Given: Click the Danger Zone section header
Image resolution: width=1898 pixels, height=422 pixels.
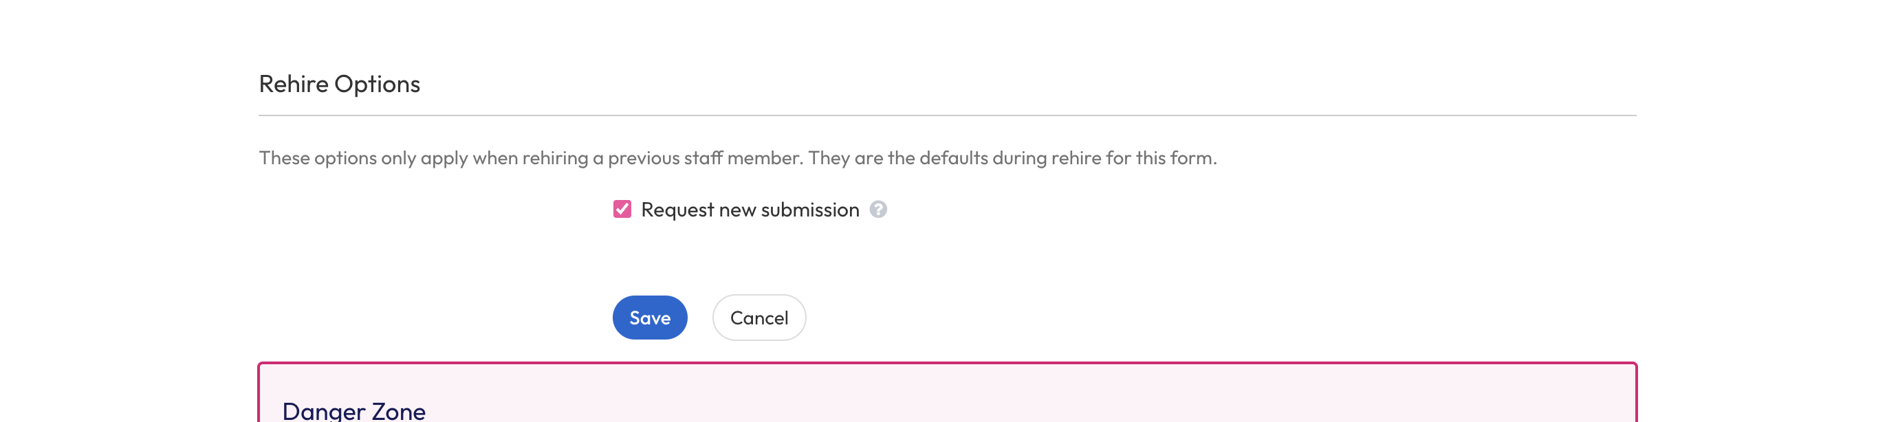Looking at the screenshot, I should tap(353, 410).
